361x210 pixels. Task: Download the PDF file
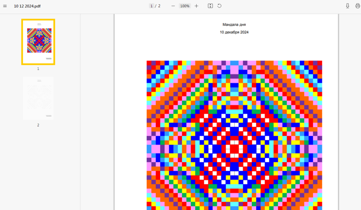pos(347,6)
